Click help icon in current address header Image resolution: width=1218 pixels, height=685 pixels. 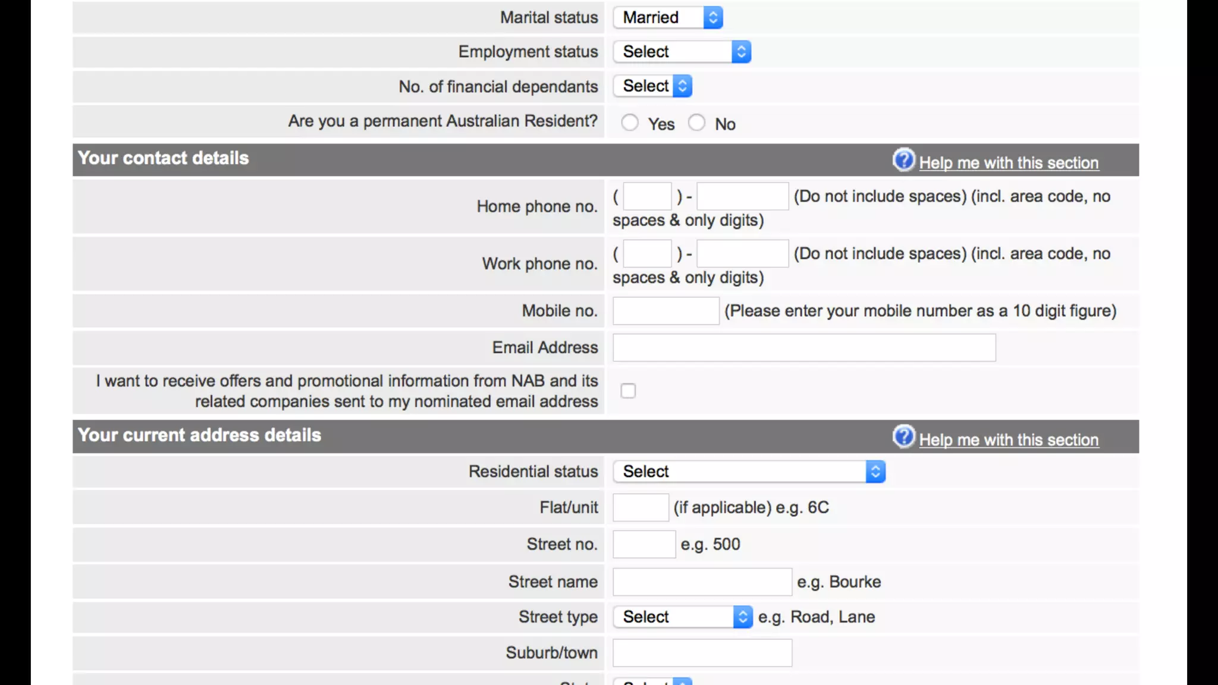[903, 437]
